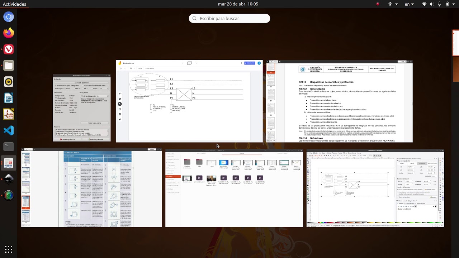
Task: Open the Files manager dock icon
Action: (x=9, y=65)
